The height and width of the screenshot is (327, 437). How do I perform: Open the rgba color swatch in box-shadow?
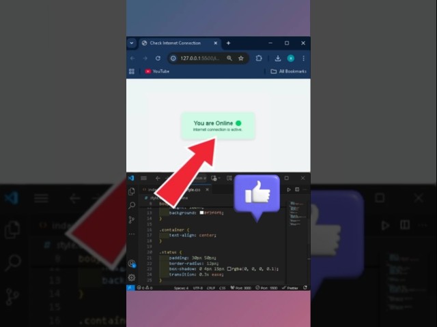(229, 269)
